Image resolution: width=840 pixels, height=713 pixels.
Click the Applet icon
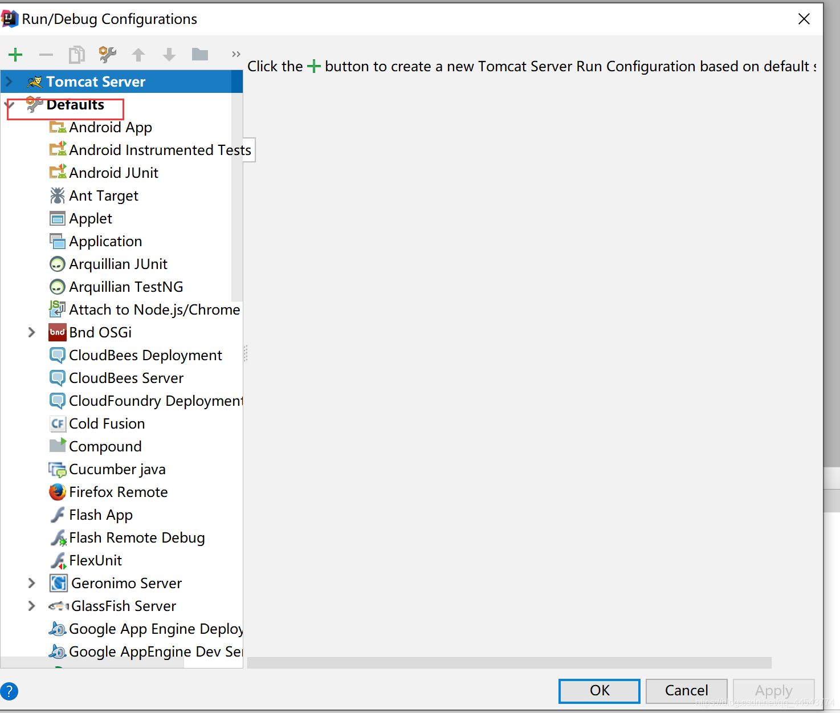(58, 218)
